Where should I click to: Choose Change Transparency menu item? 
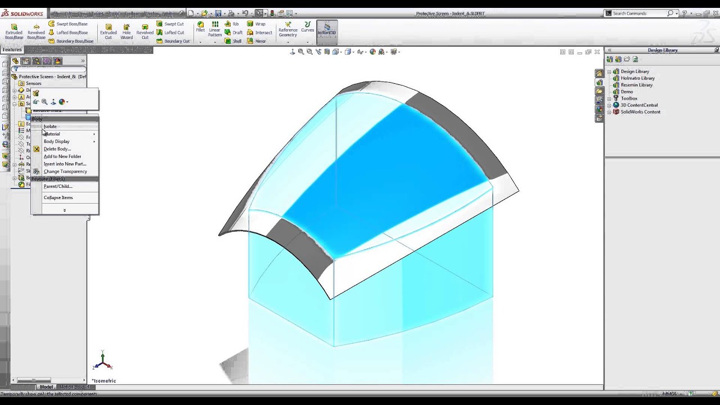coord(65,171)
